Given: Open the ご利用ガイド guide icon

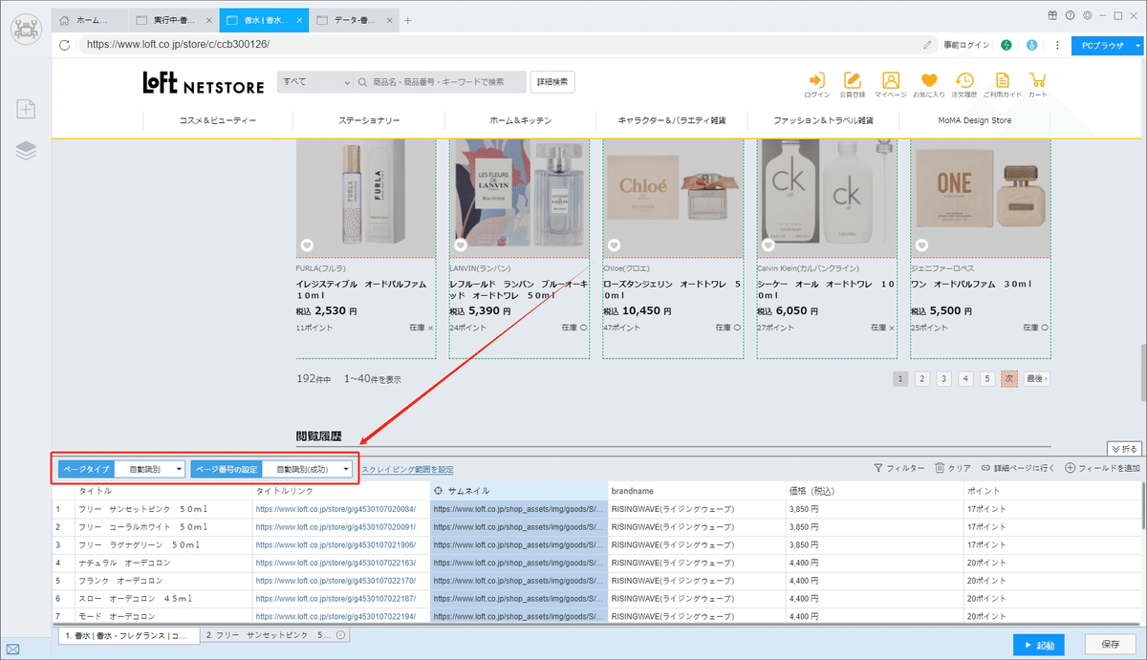Looking at the screenshot, I should [1003, 84].
